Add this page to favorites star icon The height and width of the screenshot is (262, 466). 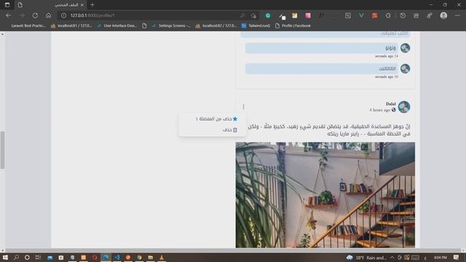[253, 15]
